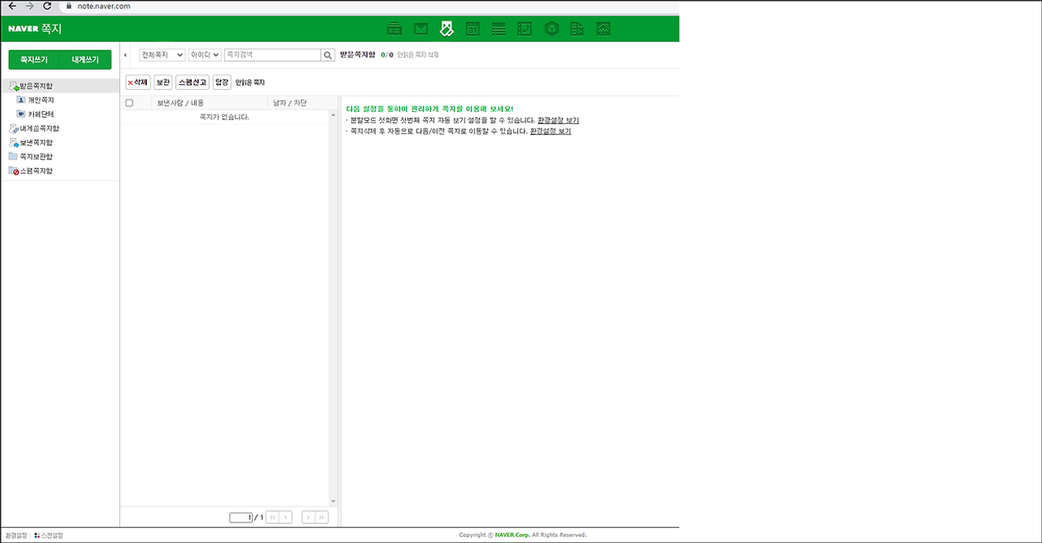The width and height of the screenshot is (1042, 543).
Task: Open Naver Mail envelope icon in header
Action: [x=421, y=29]
